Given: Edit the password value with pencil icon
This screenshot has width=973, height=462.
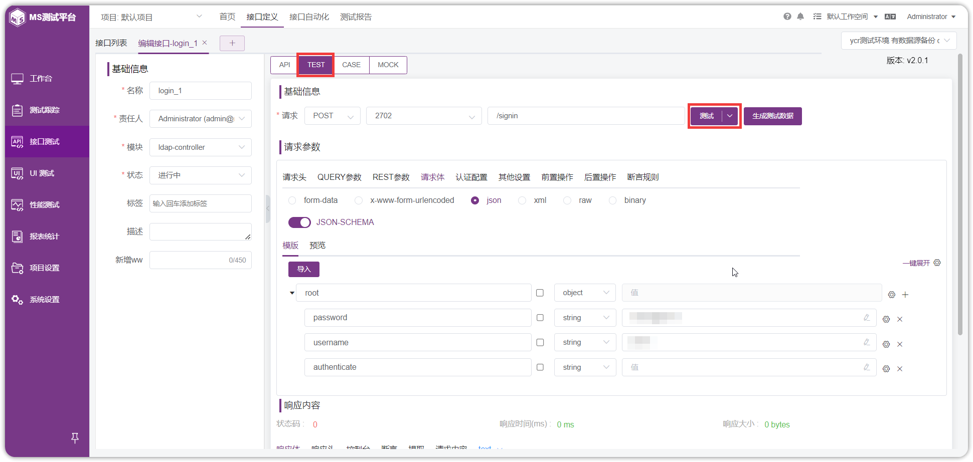Looking at the screenshot, I should [x=866, y=318].
